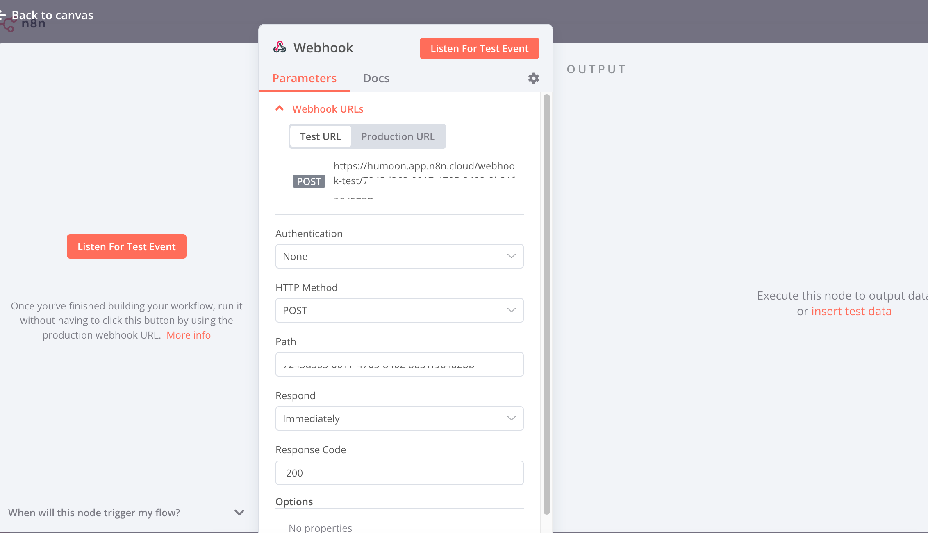Viewport: 928px width, 533px height.
Task: Click the Options section heading
Action: [294, 501]
